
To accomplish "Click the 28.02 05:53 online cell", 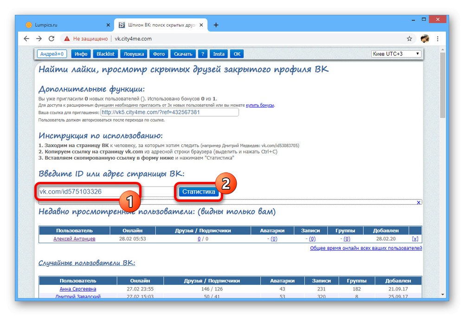I will (133, 239).
